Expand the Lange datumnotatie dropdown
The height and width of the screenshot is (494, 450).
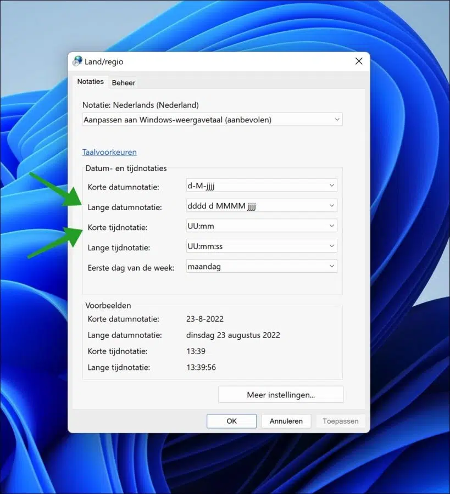[262, 206]
